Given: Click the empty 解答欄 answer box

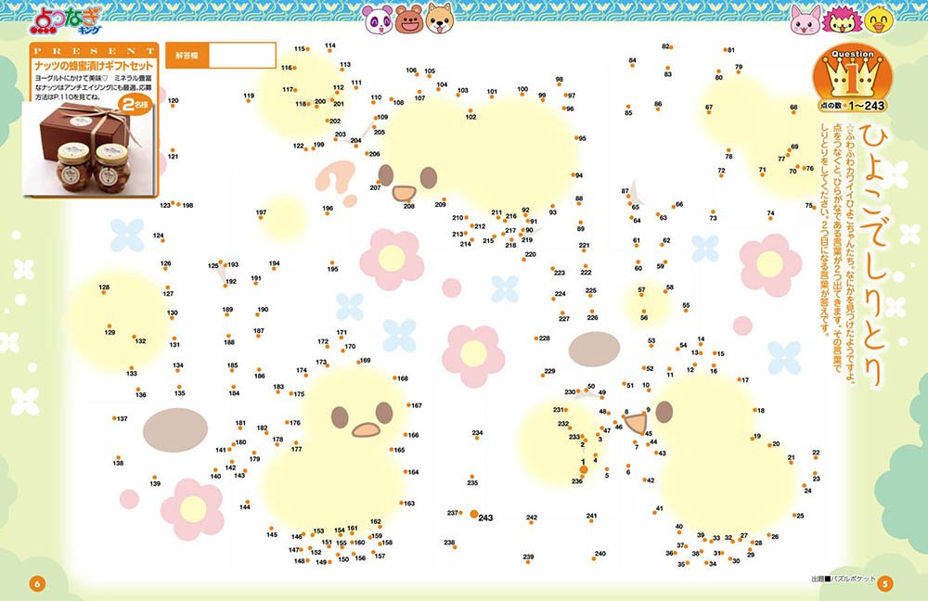Looking at the screenshot, I should 242,56.
